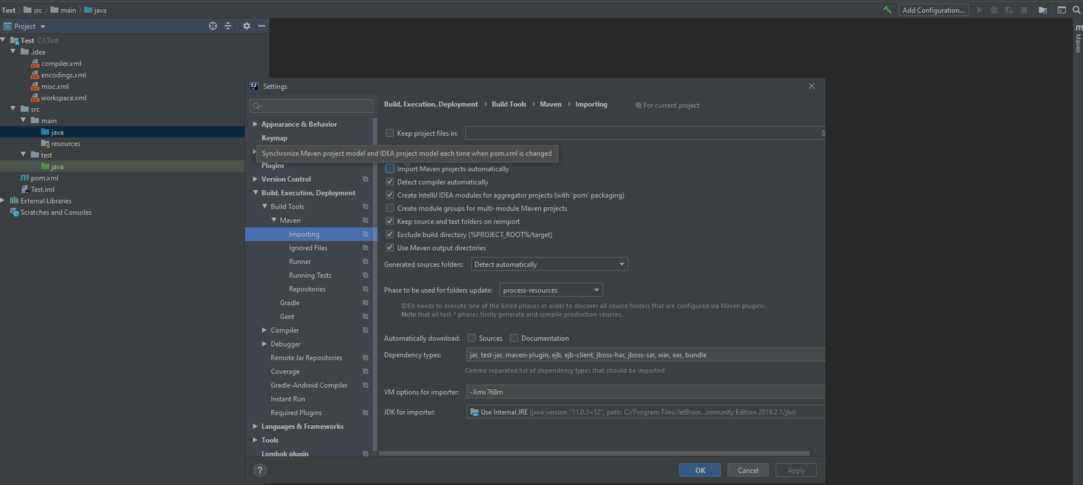Uncheck Detect compiler automatically
Viewport: 1083px width, 485px height.
(x=390, y=182)
